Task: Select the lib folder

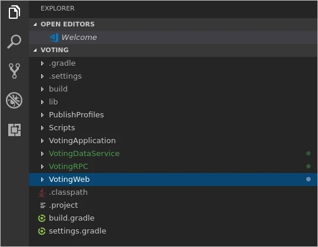Action: 173,102
